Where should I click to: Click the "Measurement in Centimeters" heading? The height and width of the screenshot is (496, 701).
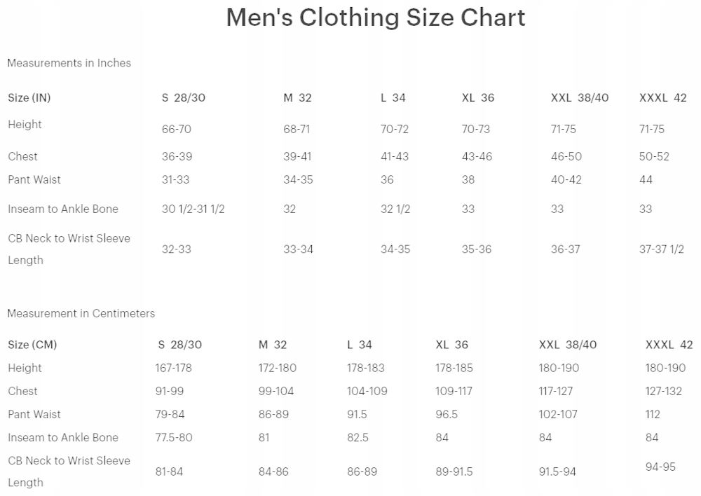[x=81, y=313]
